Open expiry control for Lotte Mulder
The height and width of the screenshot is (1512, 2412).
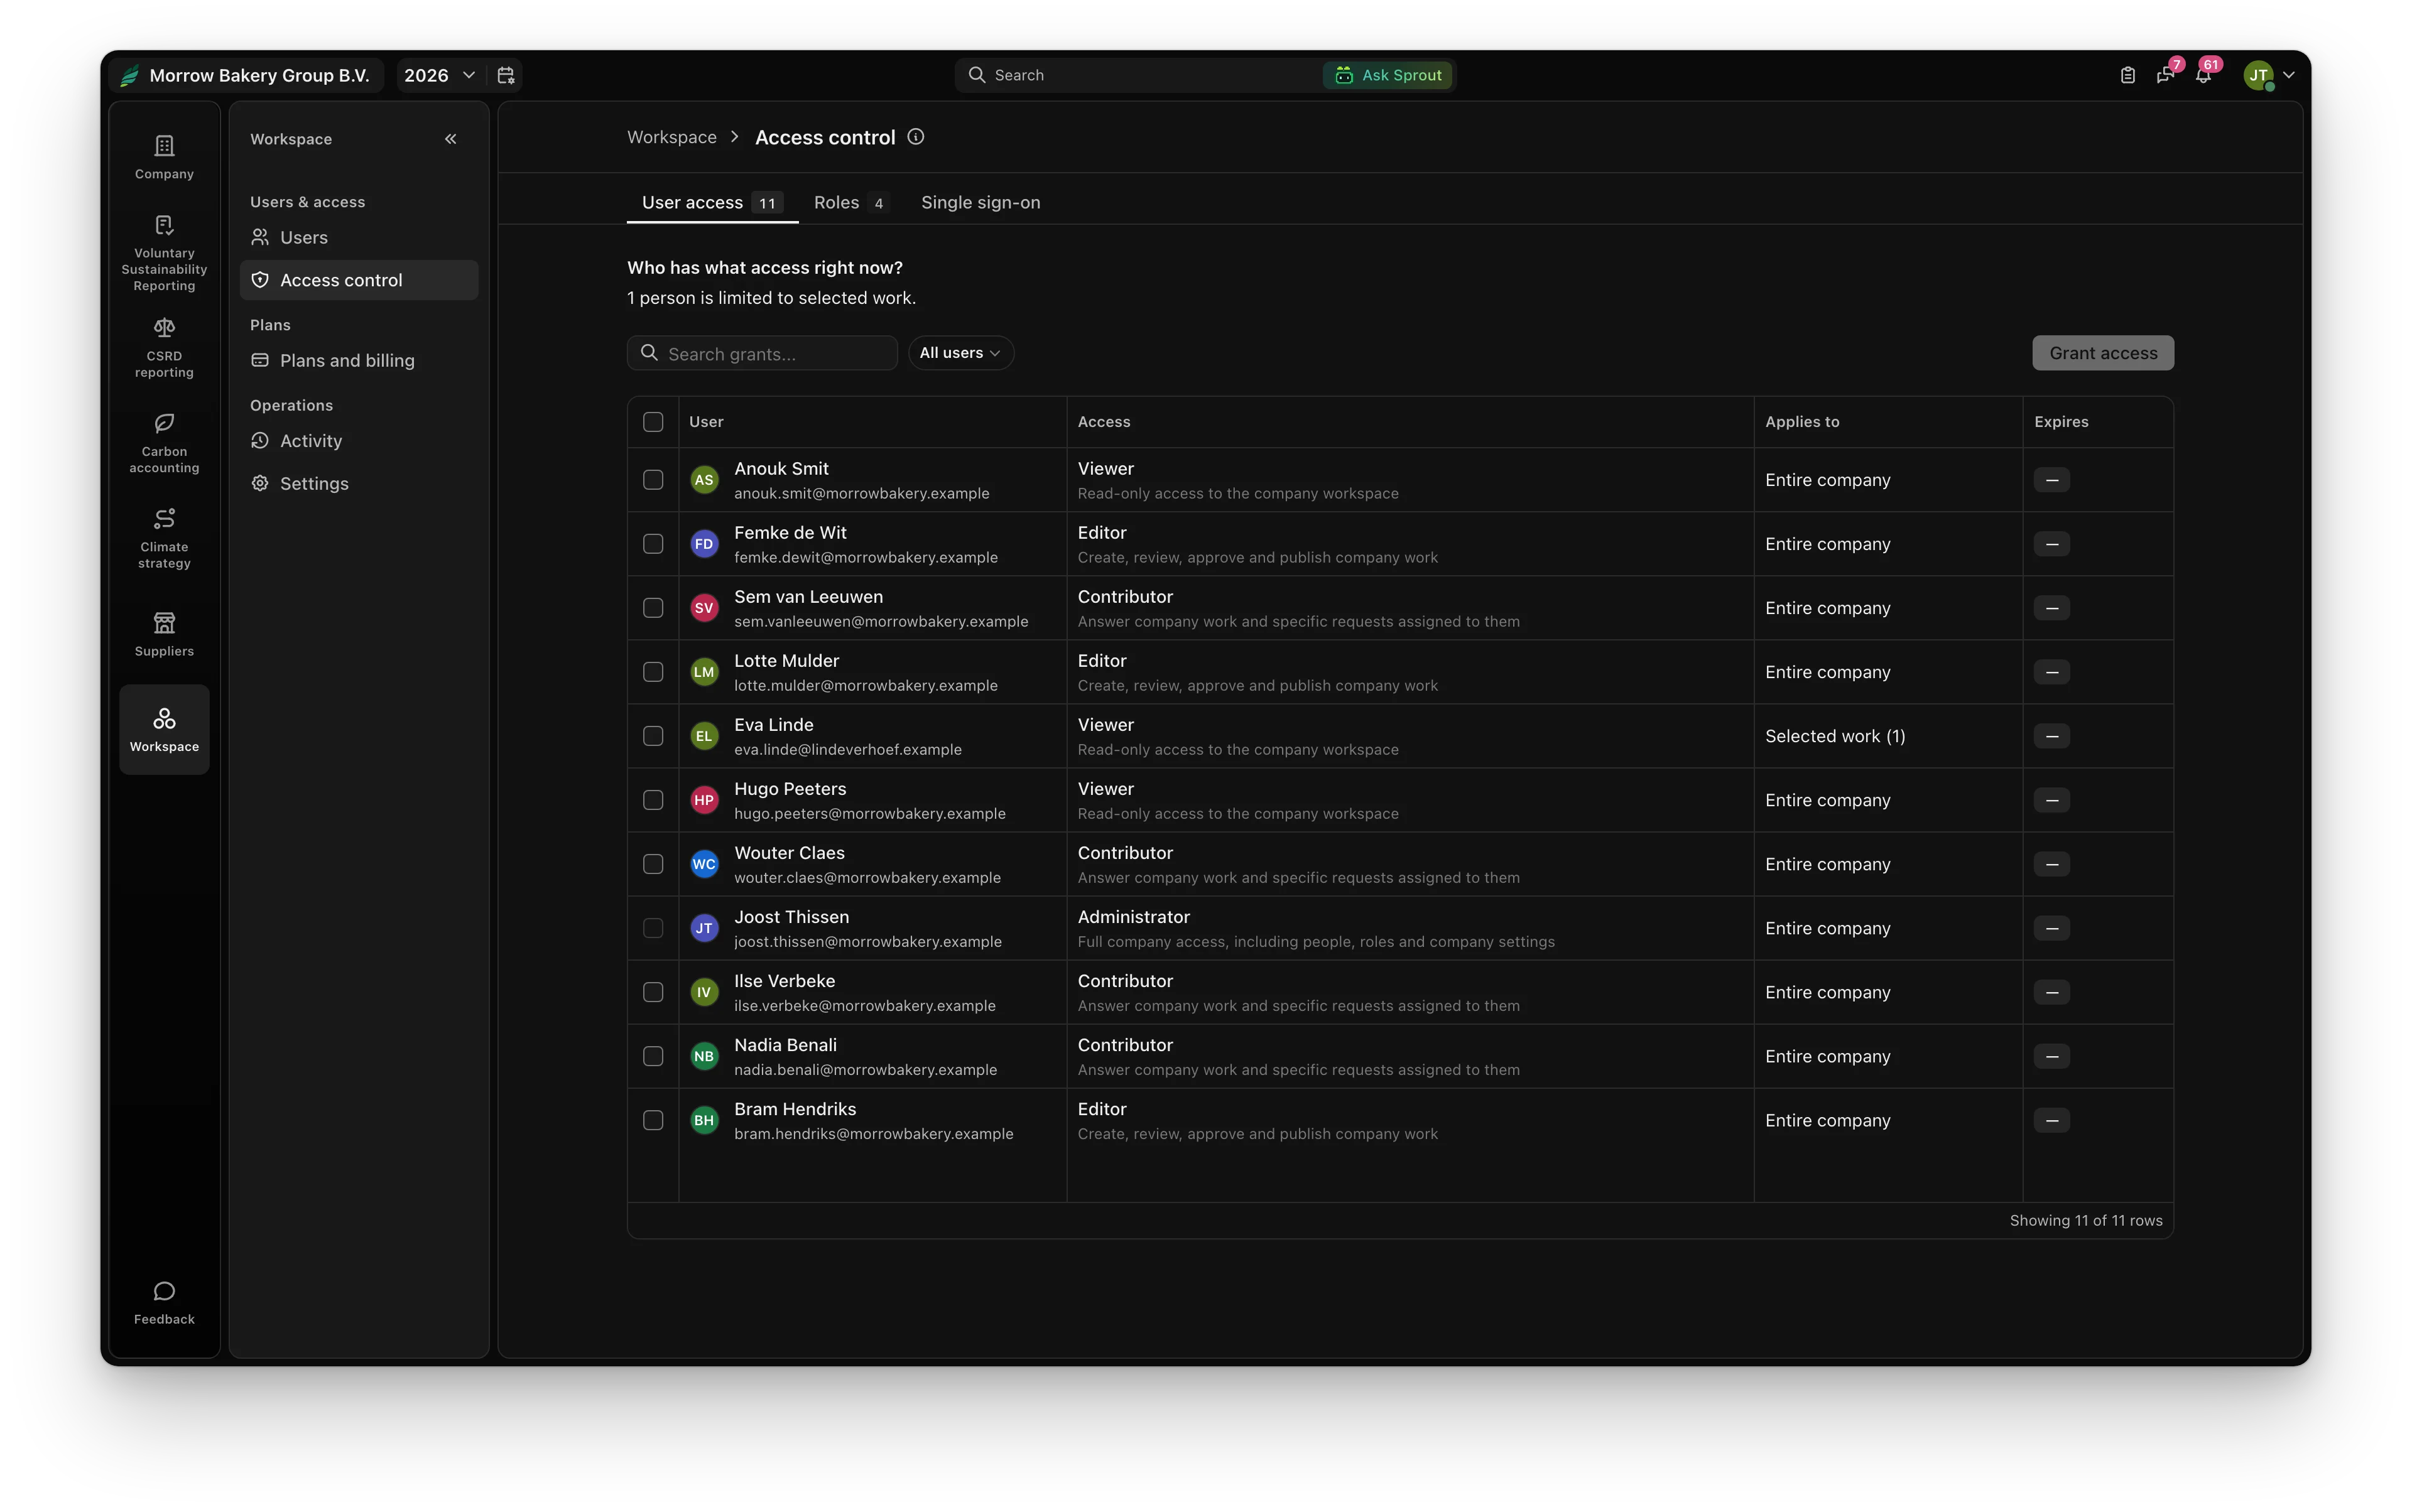pos(2052,672)
